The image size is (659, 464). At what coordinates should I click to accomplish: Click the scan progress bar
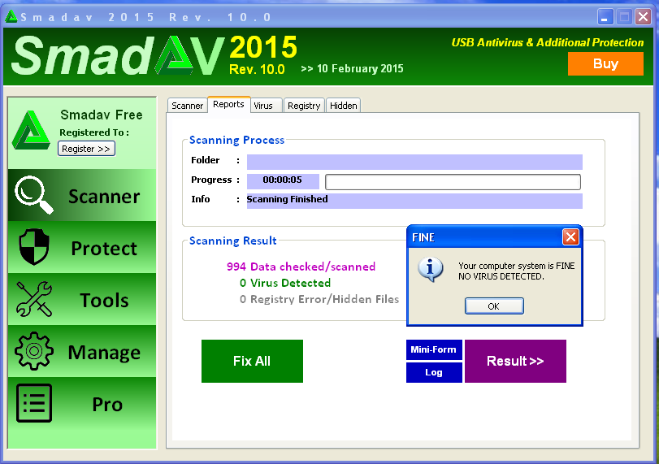click(453, 182)
